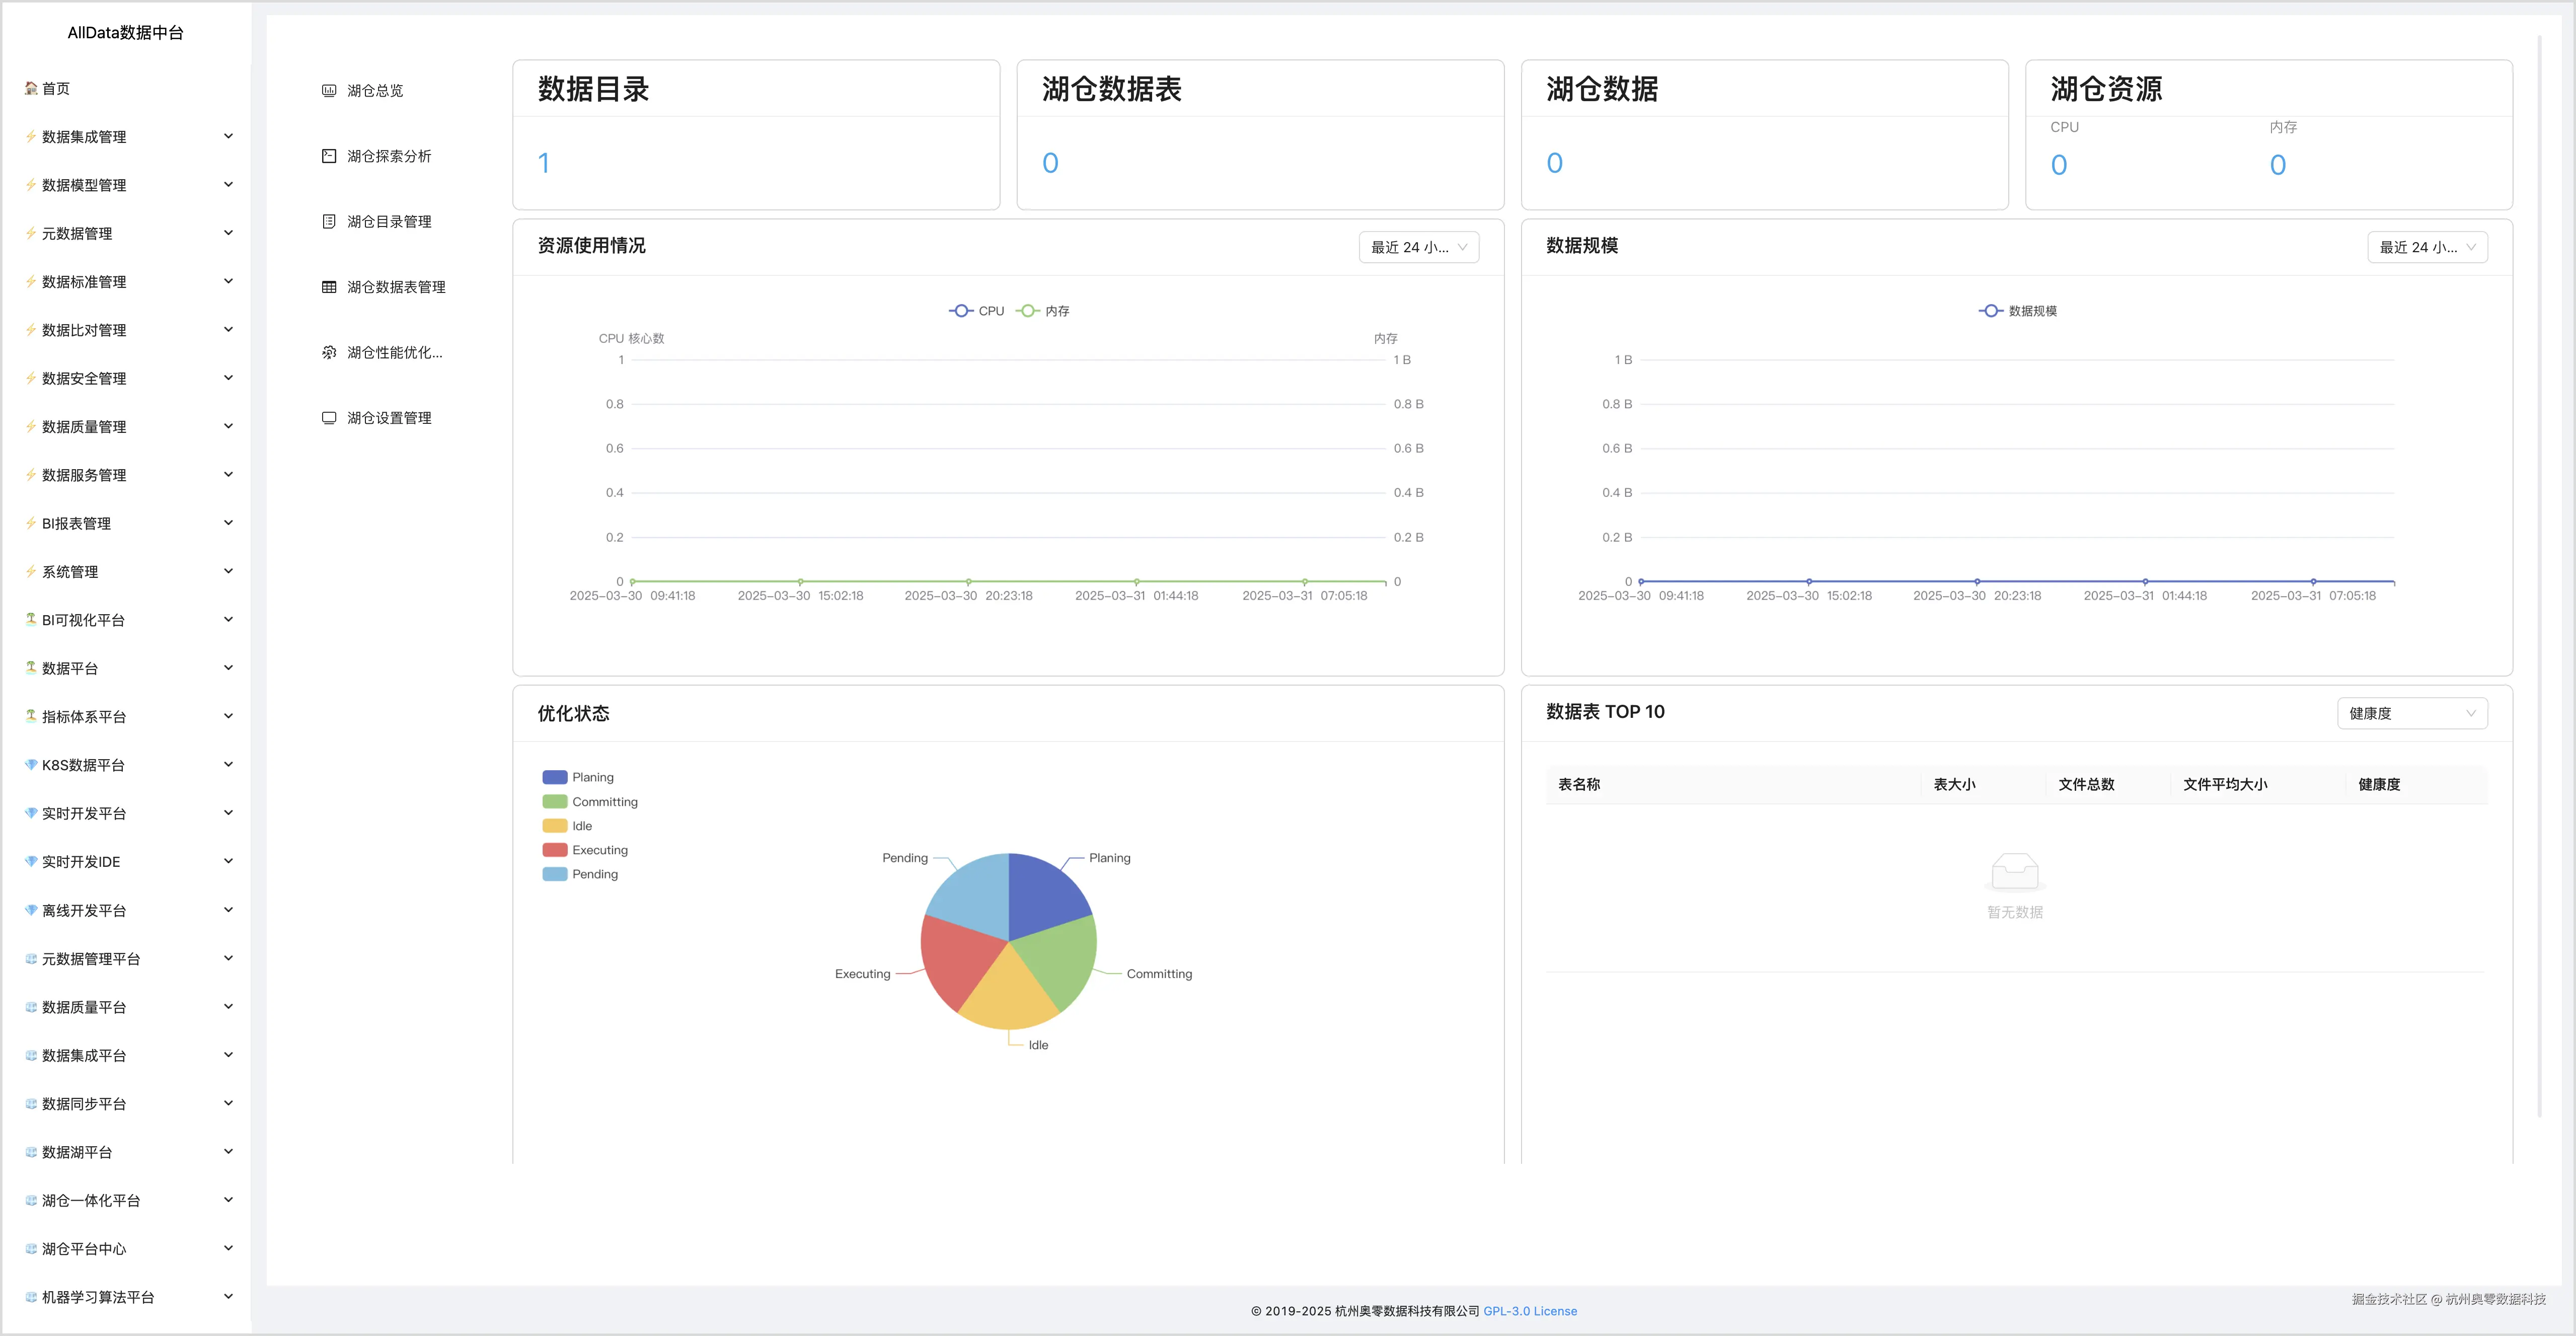
Task: Click the 湖仓探索分析 terminal icon
Action: 329,156
